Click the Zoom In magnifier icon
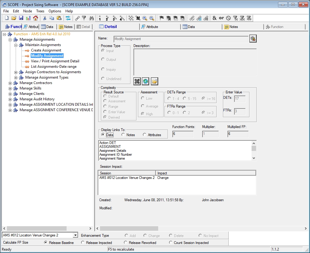310x253 pixels. point(145,18)
